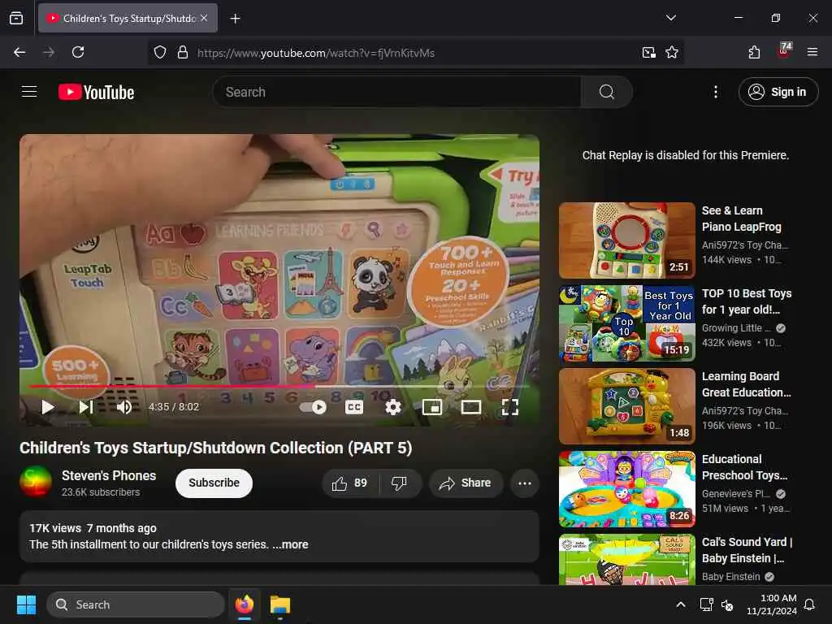Toggle the autoplay switch
This screenshot has height=624, width=832.
coord(313,407)
